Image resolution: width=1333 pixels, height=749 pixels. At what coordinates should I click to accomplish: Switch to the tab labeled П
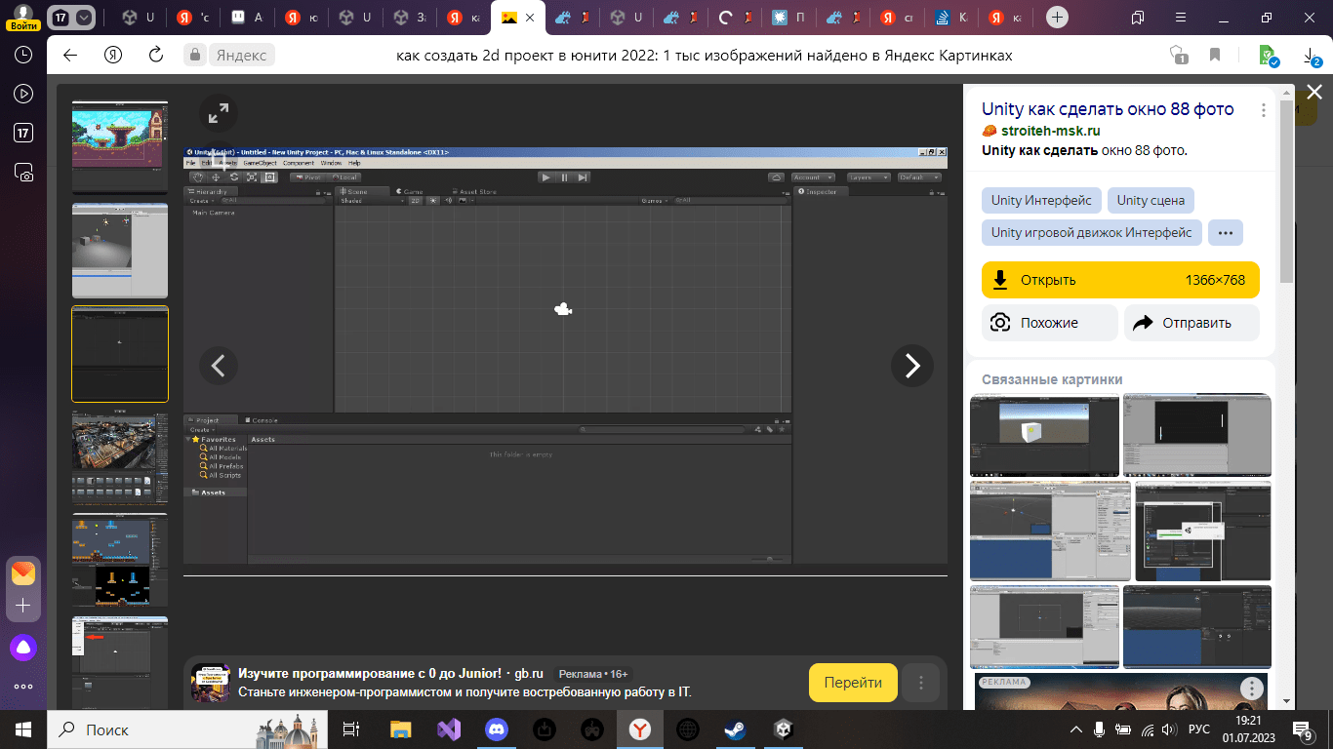pos(788,18)
